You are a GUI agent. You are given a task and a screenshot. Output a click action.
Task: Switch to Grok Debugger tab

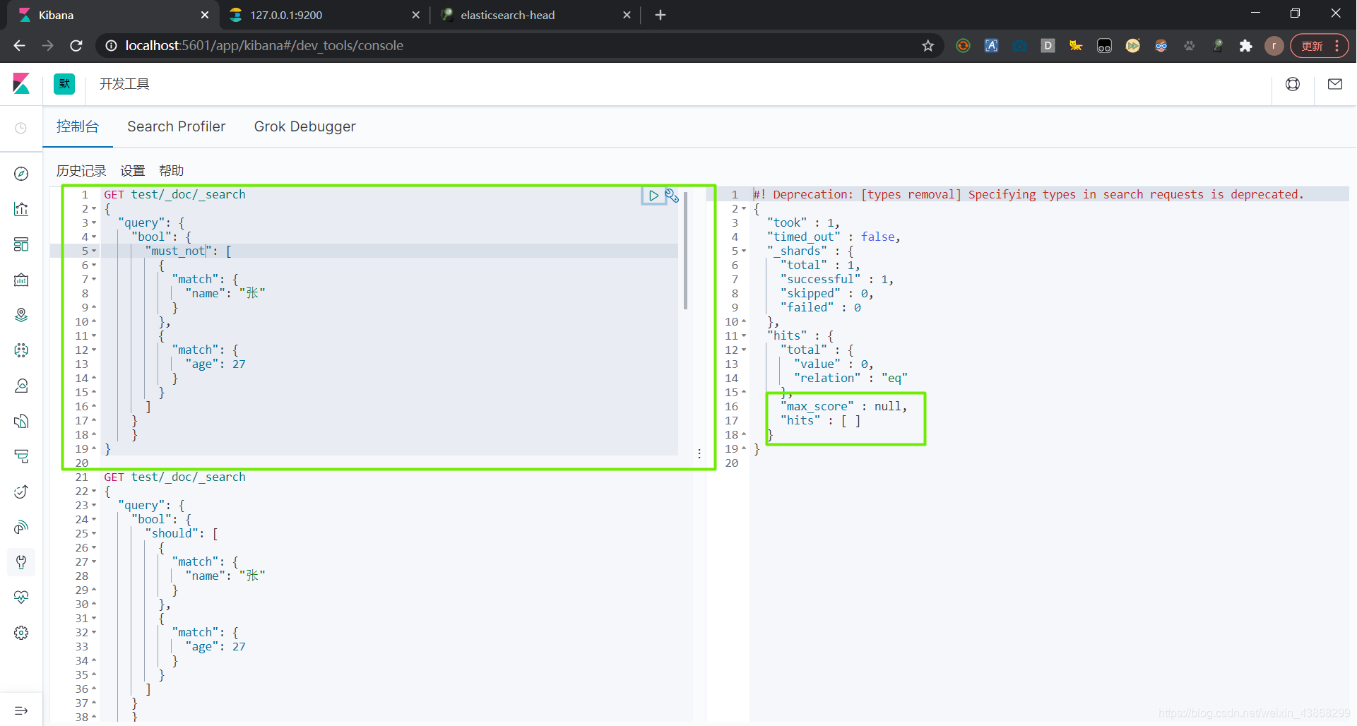click(x=305, y=126)
